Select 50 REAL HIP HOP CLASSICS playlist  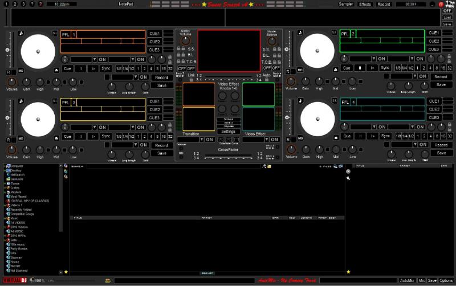coord(30,201)
